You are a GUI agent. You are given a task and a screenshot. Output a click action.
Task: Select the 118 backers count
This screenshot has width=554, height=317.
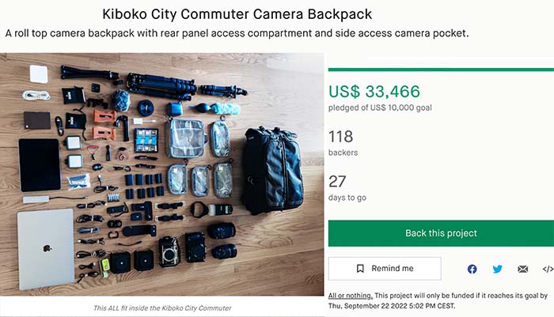coord(340,137)
